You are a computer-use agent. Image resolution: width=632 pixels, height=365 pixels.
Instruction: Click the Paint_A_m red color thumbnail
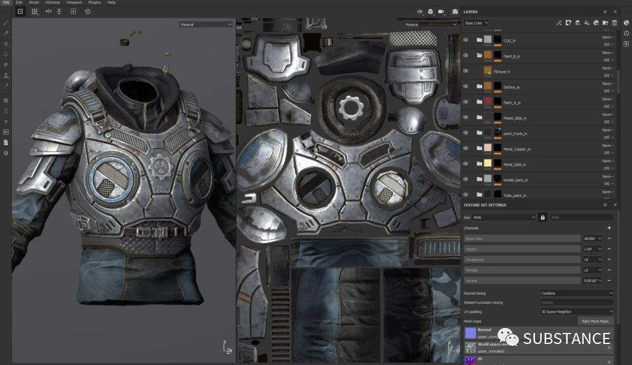tap(488, 102)
